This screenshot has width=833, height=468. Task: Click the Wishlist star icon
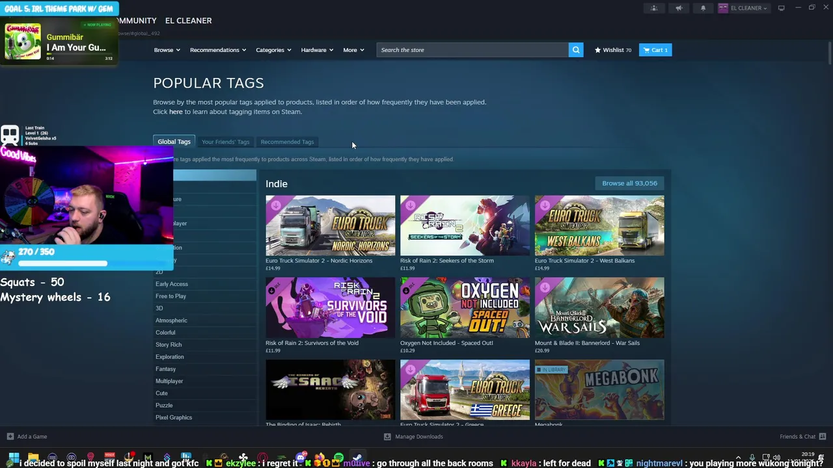point(597,50)
